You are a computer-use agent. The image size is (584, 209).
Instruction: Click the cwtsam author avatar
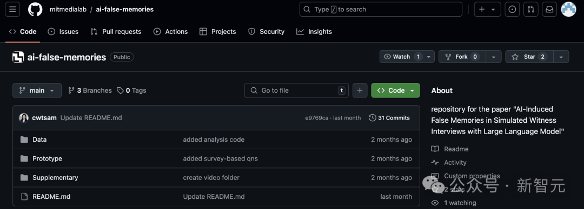[x=24, y=117]
